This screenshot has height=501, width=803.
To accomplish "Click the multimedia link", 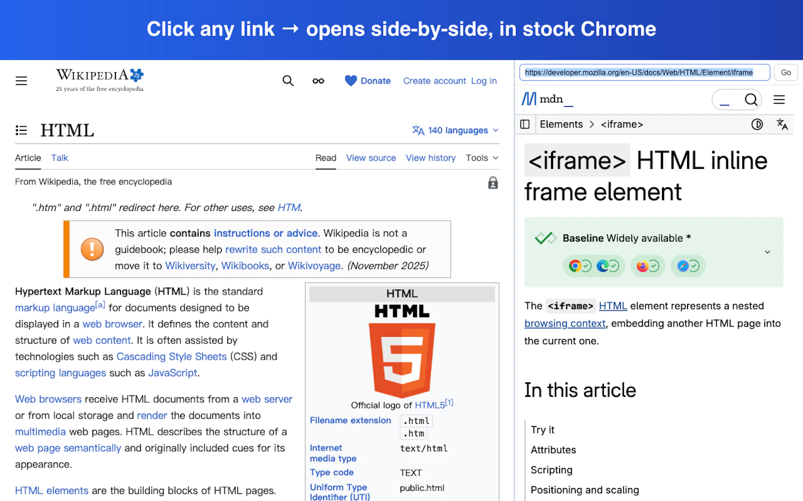I will point(40,432).
